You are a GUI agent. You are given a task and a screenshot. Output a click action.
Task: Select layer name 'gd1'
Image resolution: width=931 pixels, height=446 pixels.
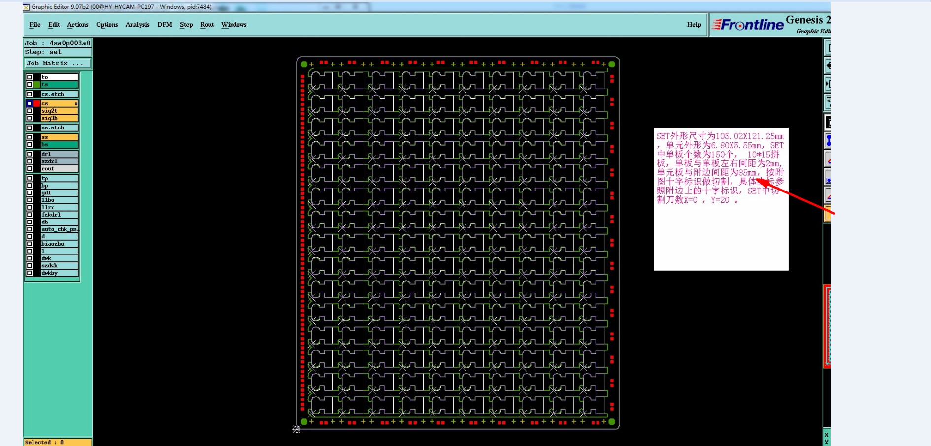click(59, 193)
